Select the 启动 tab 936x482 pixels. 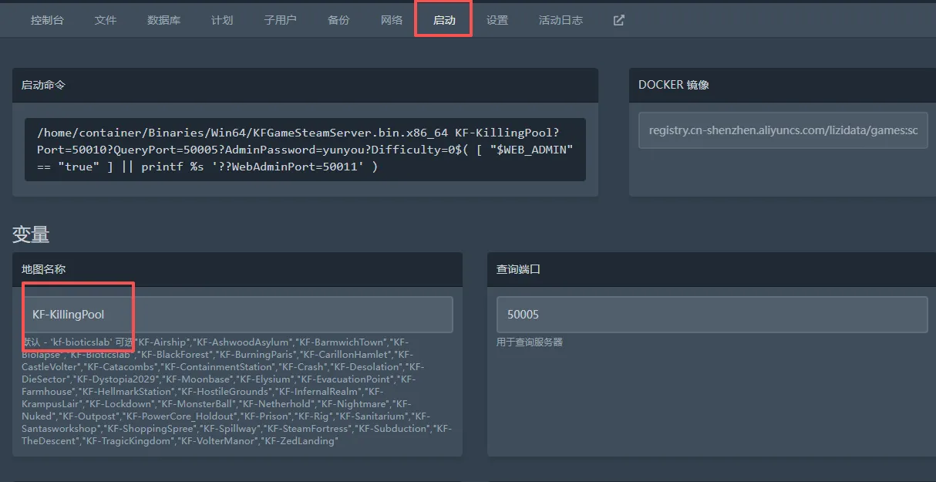444,20
